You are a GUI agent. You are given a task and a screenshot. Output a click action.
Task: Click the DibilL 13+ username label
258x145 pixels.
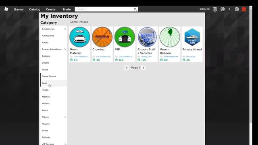205,9
